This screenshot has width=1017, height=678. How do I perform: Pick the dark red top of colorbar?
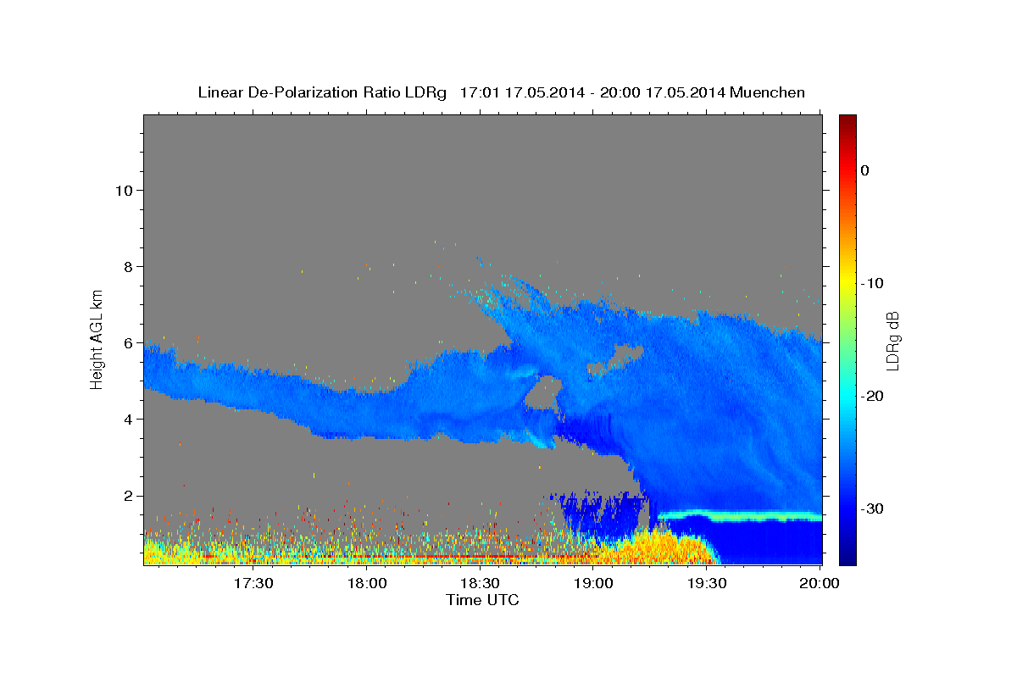coord(847,123)
